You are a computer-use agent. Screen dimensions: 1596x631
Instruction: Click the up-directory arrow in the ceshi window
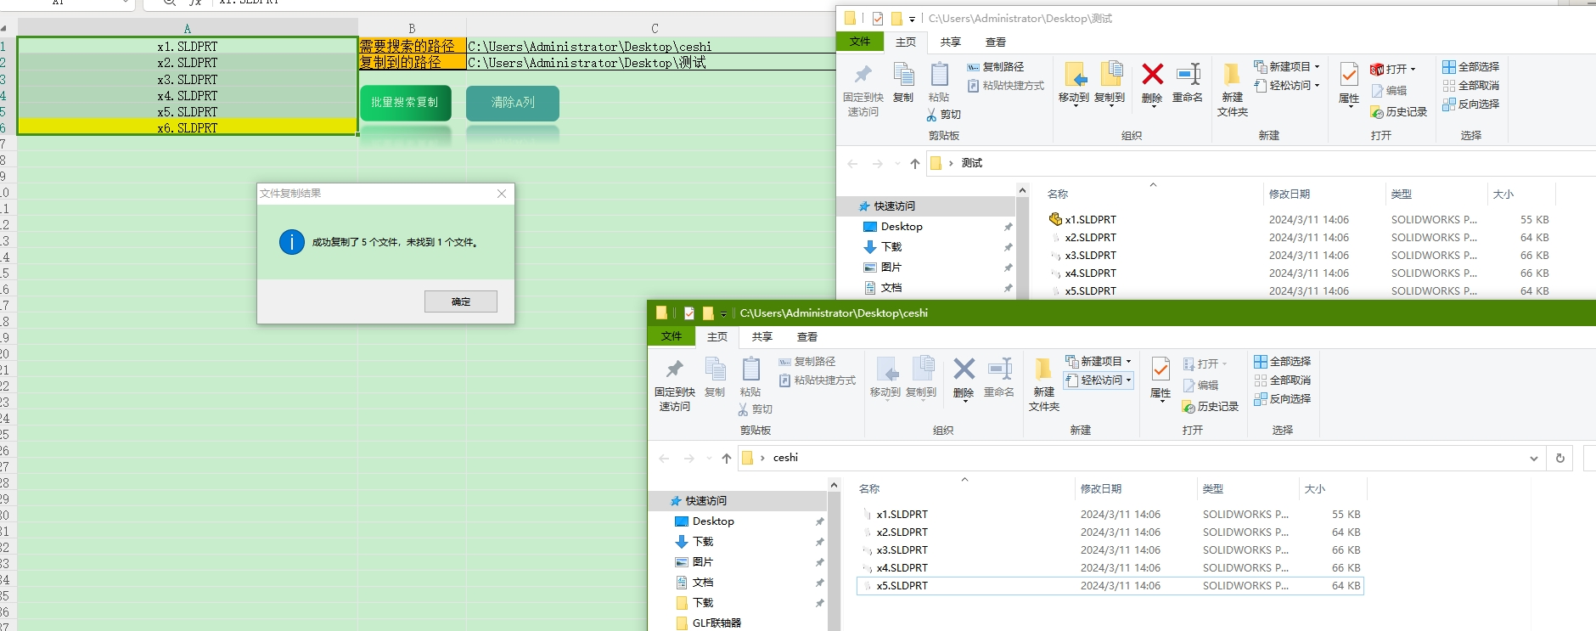point(727,459)
